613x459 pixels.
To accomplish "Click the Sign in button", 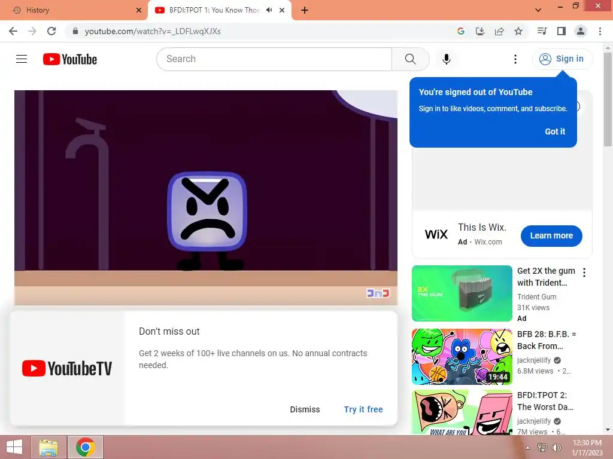I will coord(562,59).
